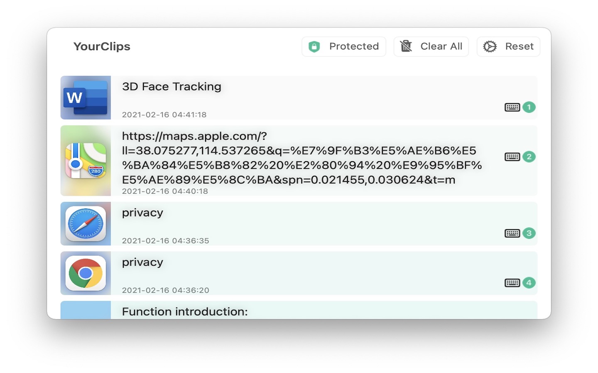Viewport: 598px width, 373px height.
Task: Click keyboard icon on Chrome privacy clip
Action: pos(512,283)
